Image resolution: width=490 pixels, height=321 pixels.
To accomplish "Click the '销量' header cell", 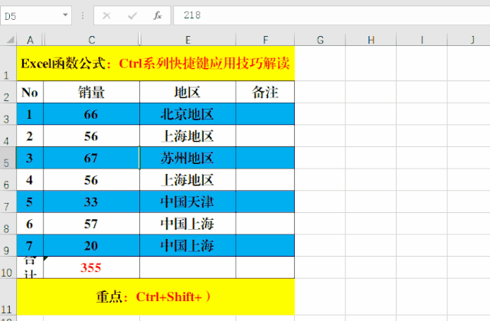I will (92, 92).
